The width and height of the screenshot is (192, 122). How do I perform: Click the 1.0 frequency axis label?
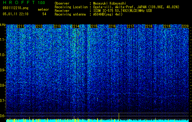pos(2,55)
